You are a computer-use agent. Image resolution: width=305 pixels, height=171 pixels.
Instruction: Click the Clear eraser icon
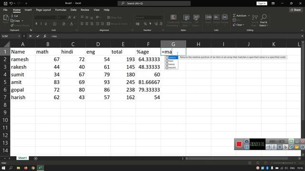[x=234, y=25]
